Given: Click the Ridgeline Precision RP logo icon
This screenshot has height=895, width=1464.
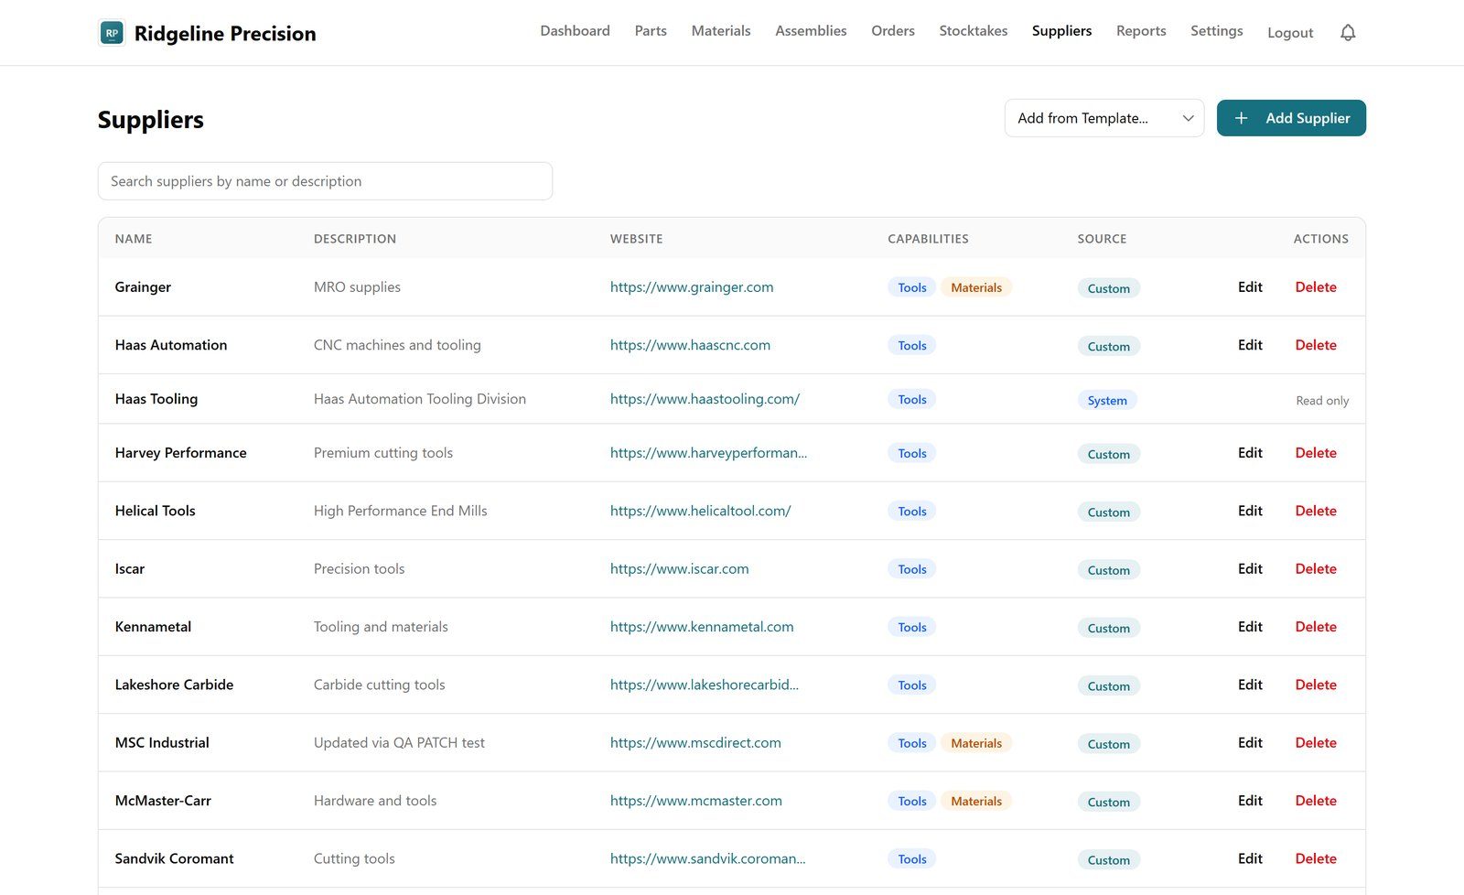Looking at the screenshot, I should tap(112, 33).
